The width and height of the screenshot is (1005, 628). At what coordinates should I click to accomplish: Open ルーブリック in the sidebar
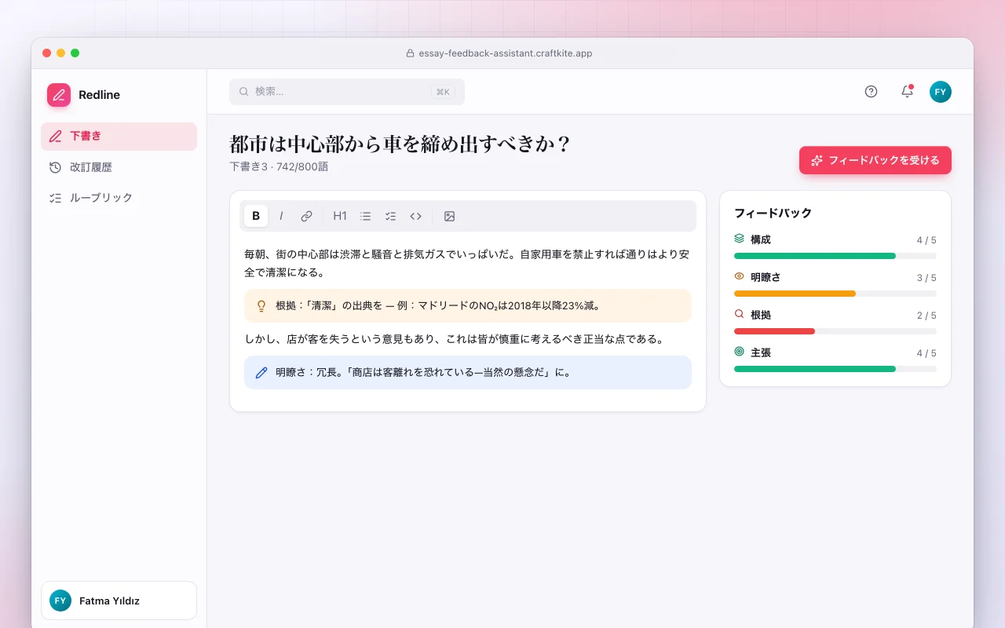point(119,198)
